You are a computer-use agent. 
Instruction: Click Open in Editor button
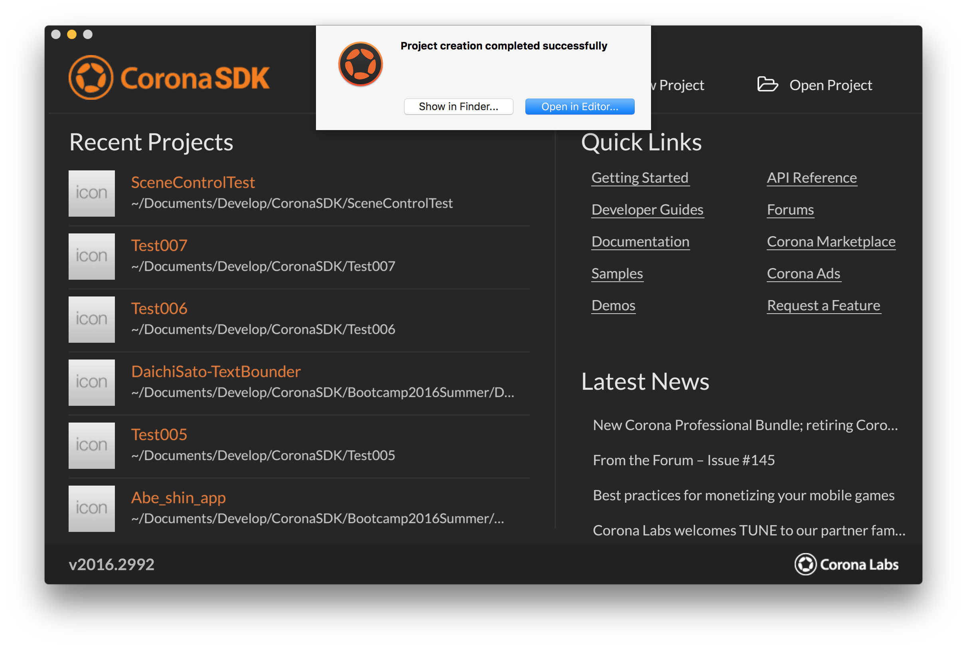tap(580, 107)
